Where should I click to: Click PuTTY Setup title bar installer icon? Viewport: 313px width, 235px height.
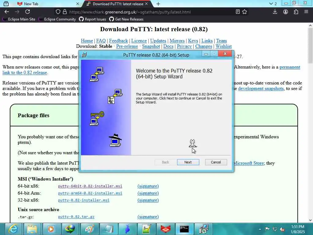(x=84, y=55)
